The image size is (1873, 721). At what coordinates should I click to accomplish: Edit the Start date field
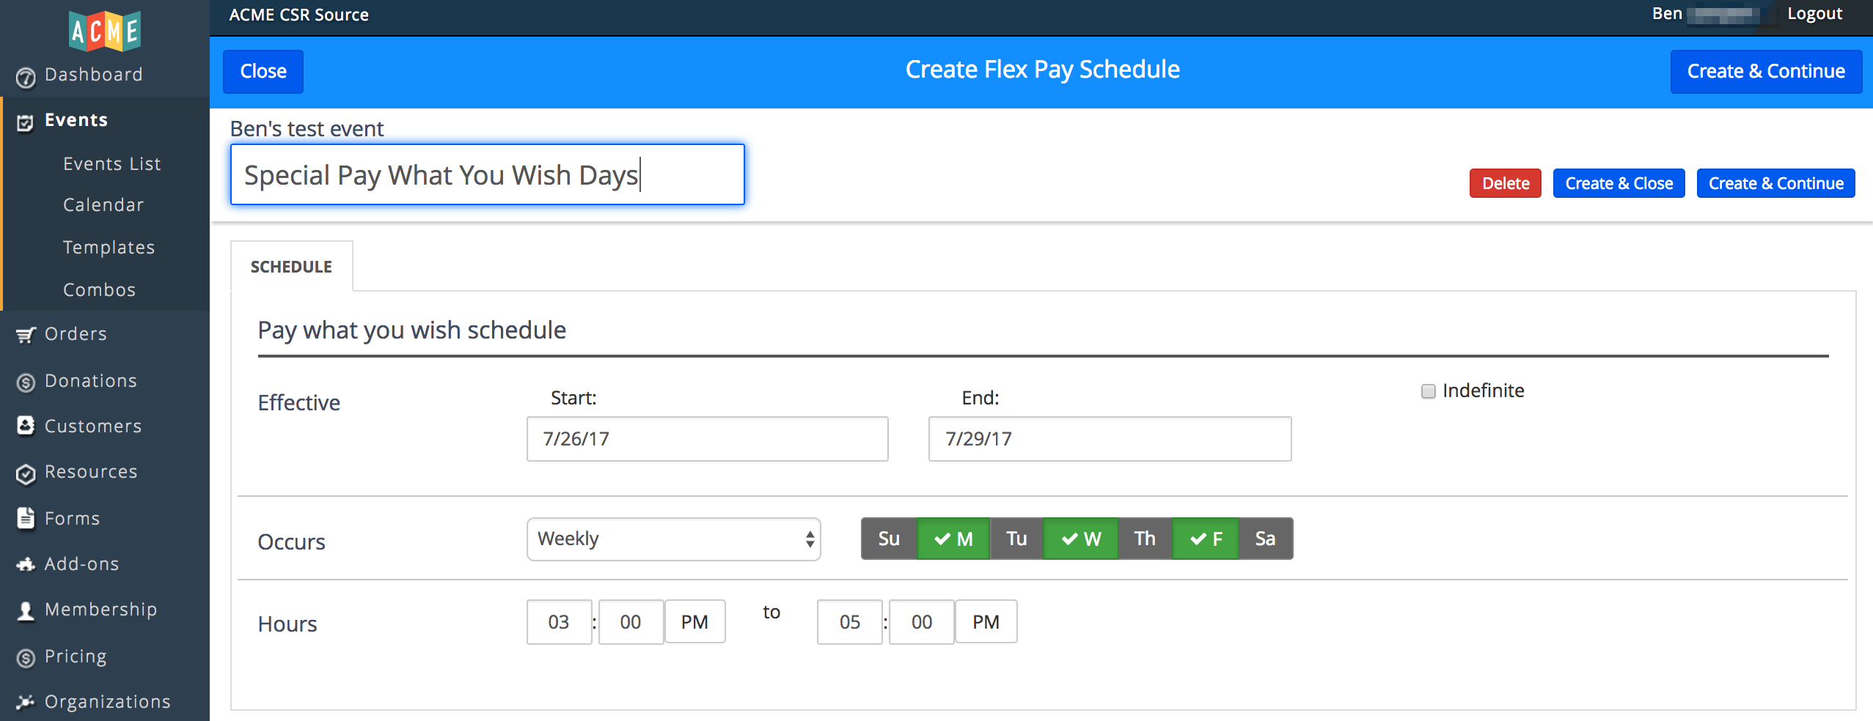tap(706, 438)
